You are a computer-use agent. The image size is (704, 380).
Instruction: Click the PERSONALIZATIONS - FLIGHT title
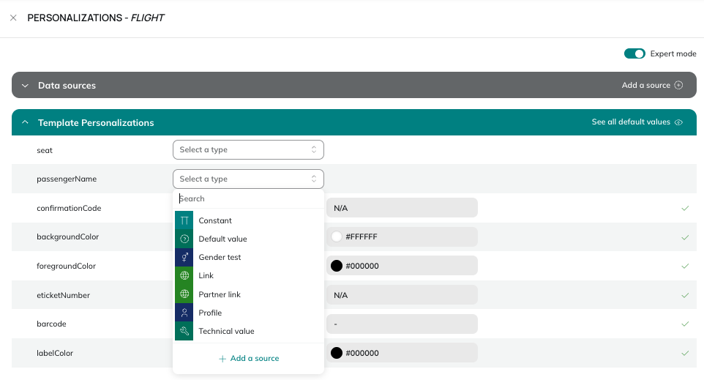(x=96, y=18)
